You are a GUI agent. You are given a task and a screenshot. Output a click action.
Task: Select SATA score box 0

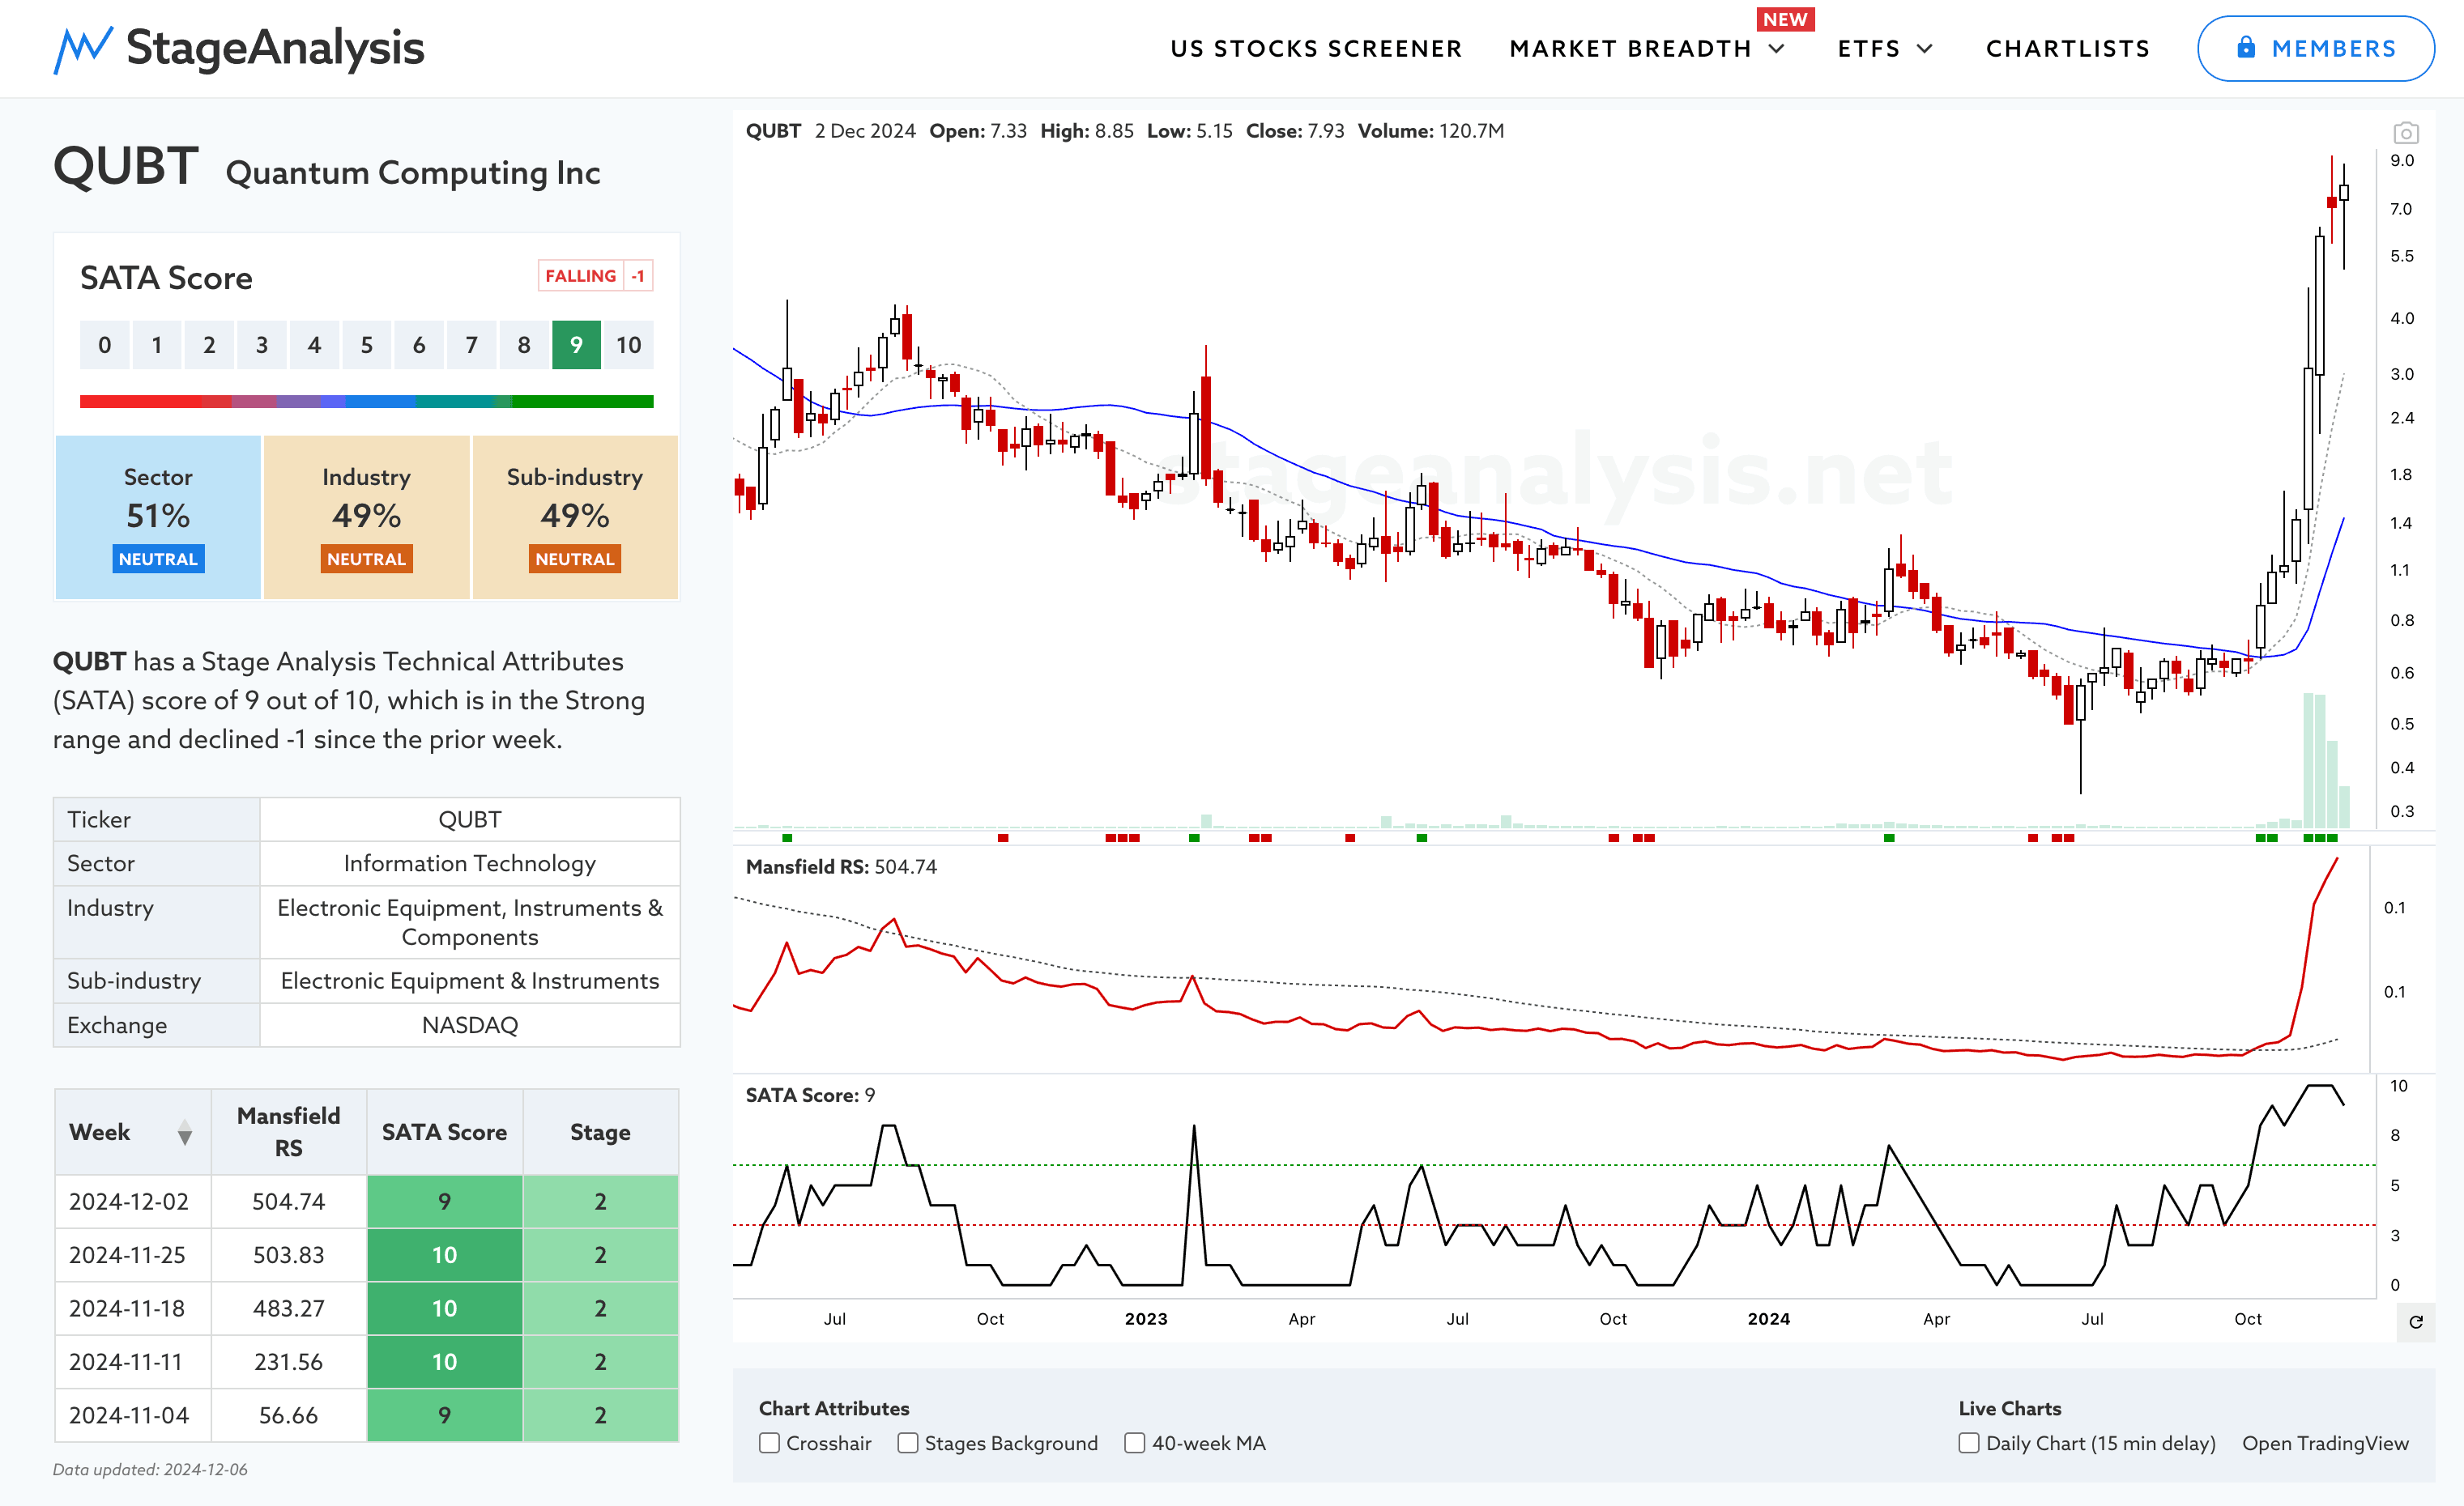point(105,346)
